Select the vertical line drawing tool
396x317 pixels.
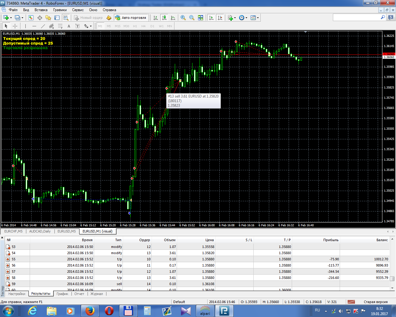[25, 26]
